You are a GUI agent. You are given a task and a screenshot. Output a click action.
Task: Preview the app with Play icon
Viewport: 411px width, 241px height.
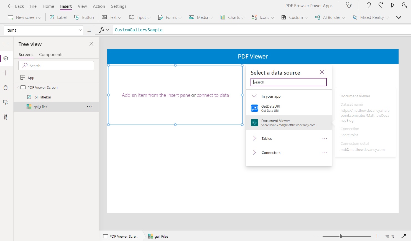click(392, 5)
